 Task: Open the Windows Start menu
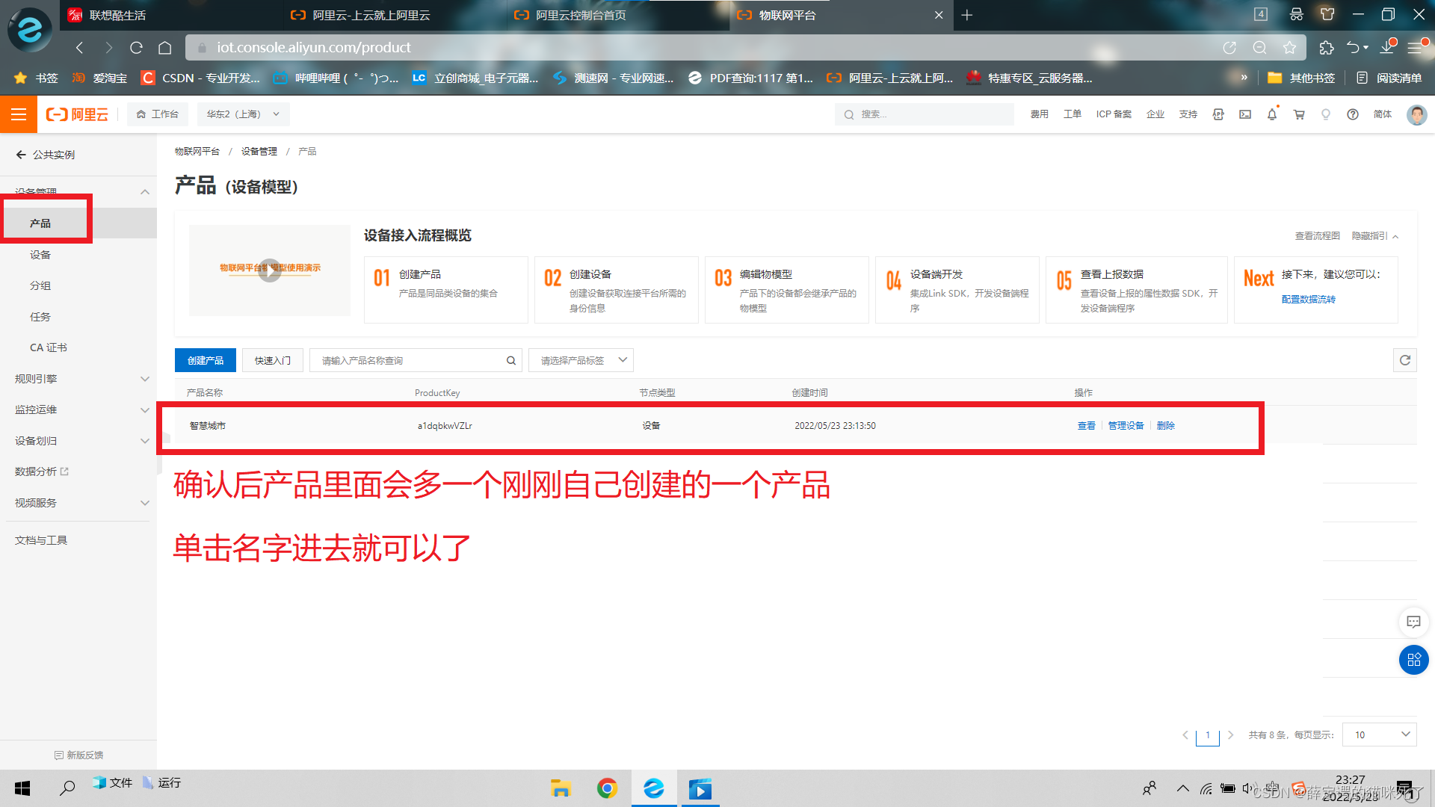point(22,788)
